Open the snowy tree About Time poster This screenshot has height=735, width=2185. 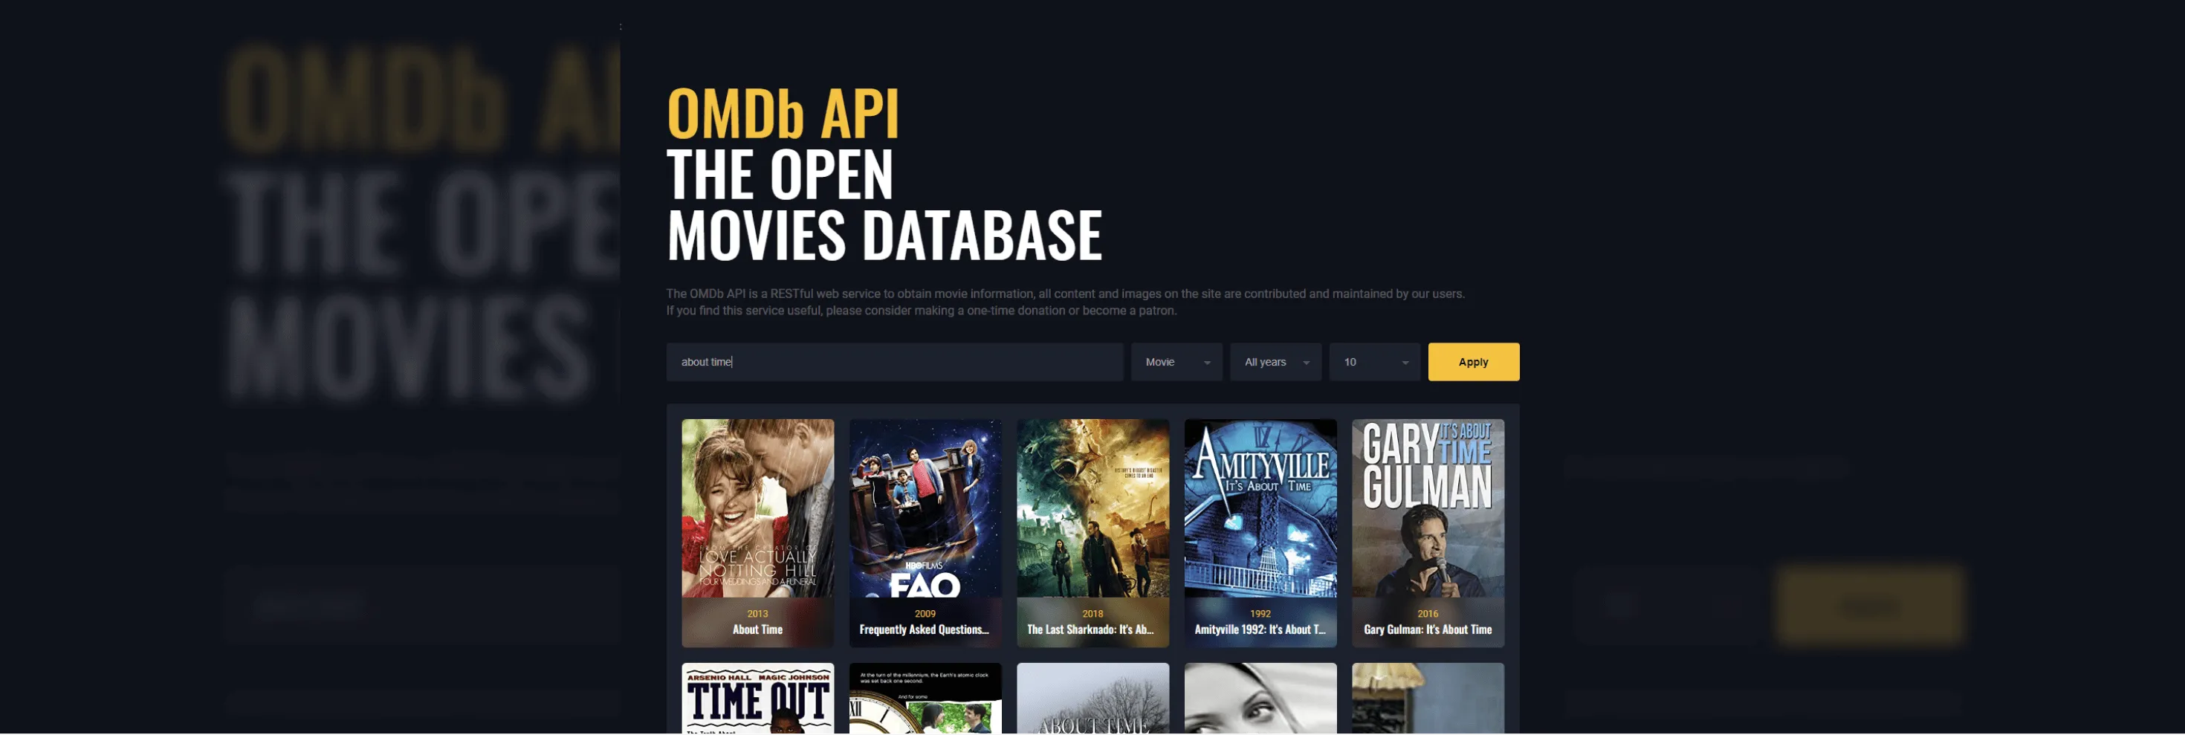(x=1092, y=699)
